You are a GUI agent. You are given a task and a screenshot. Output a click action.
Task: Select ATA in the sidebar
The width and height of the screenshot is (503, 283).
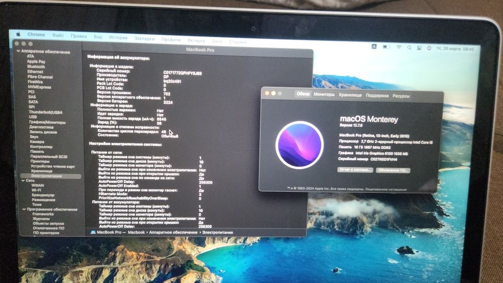coord(31,56)
